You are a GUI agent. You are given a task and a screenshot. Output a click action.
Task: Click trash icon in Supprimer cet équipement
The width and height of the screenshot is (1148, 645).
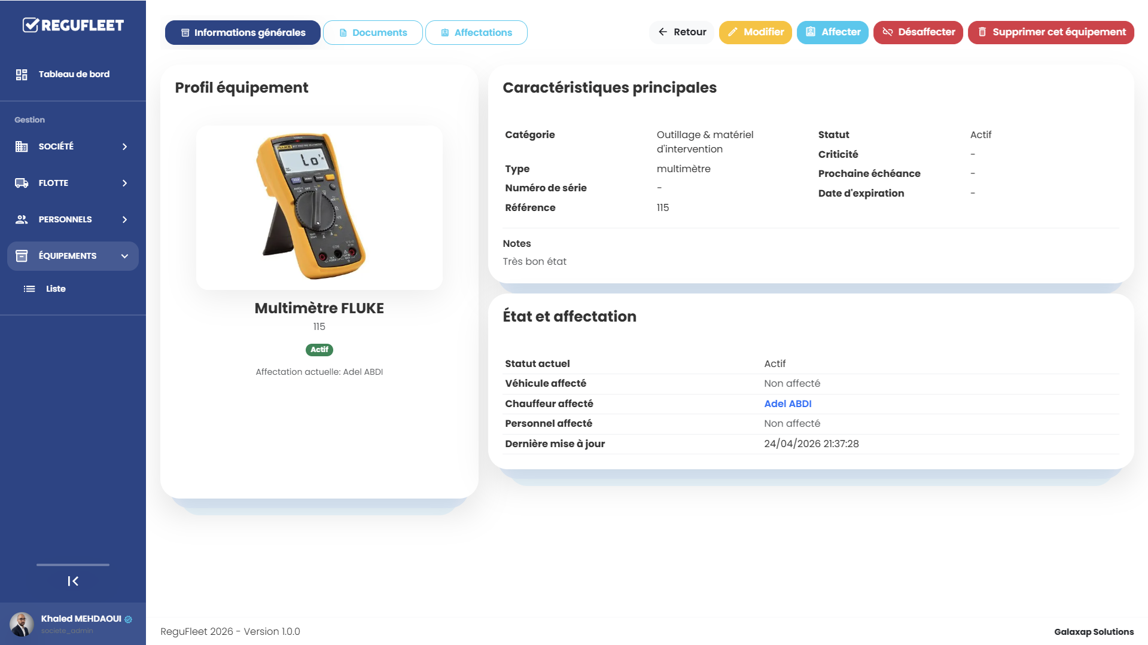pyautogui.click(x=982, y=32)
